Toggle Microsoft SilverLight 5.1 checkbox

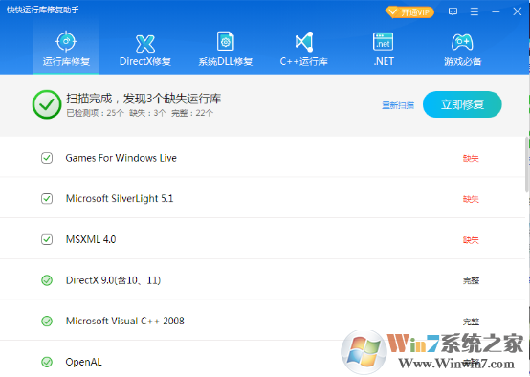[x=47, y=198]
